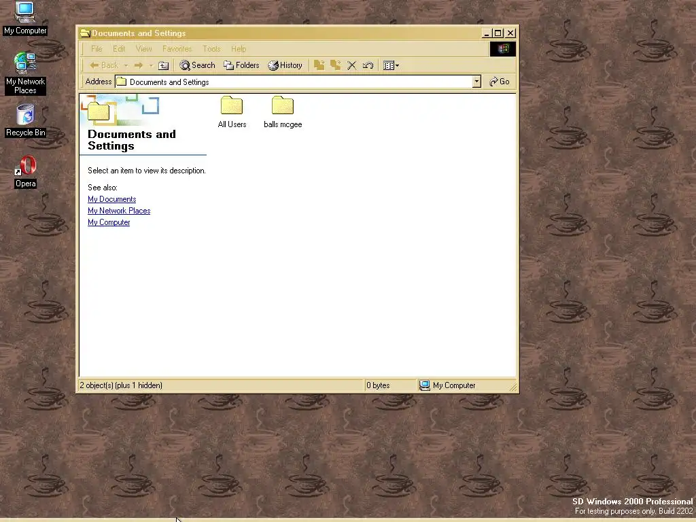Open the Edit menu
This screenshot has width=696, height=522.
118,49
